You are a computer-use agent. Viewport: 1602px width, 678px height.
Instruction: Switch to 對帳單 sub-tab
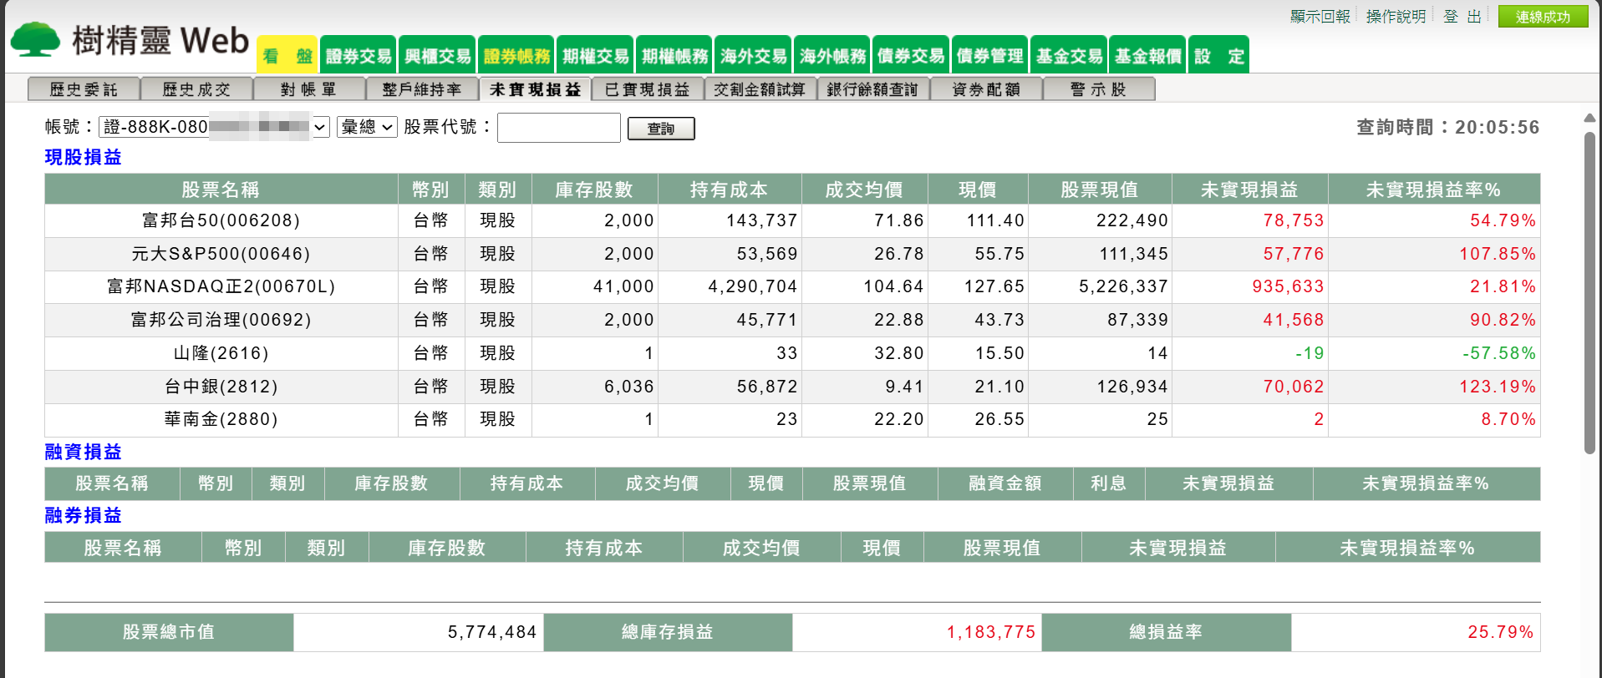pos(309,89)
